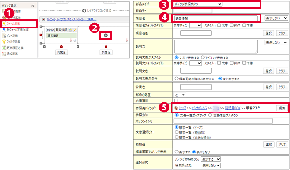Click the レイアウトブロック追加 plus icon
290x170 pixels.
point(84,11)
